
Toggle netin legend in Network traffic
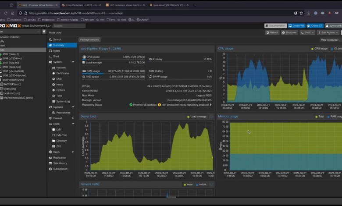click(188, 185)
